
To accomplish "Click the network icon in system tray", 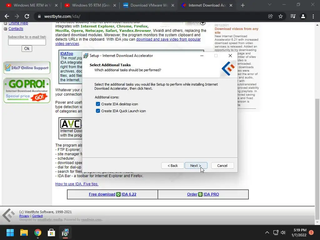I will click(276, 232).
